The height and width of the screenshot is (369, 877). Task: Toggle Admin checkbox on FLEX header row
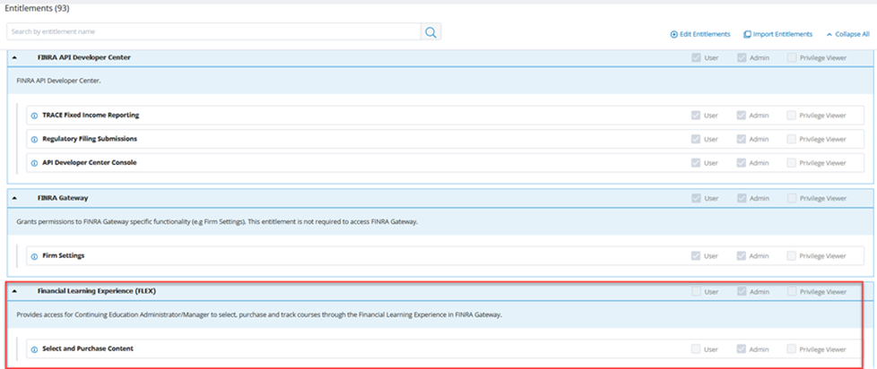(x=742, y=291)
